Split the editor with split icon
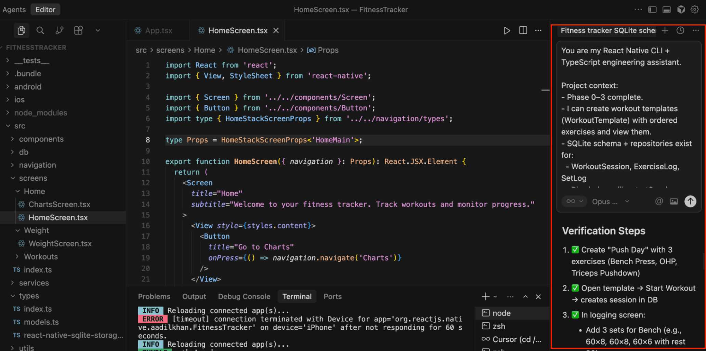 tap(523, 31)
